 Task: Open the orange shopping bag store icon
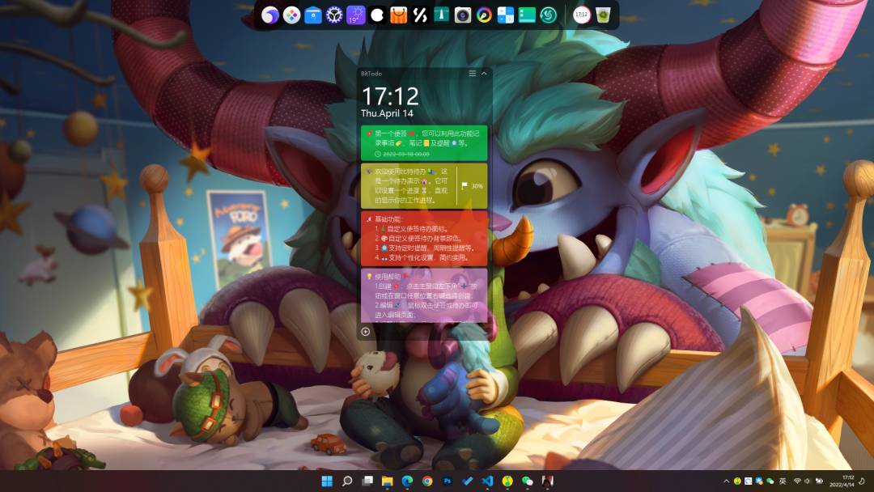pyautogui.click(x=398, y=15)
